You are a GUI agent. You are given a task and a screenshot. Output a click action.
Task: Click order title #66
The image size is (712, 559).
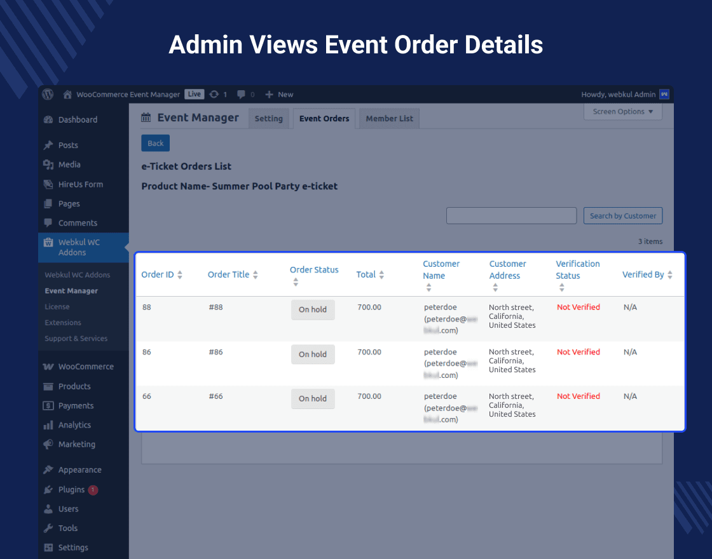point(216,396)
